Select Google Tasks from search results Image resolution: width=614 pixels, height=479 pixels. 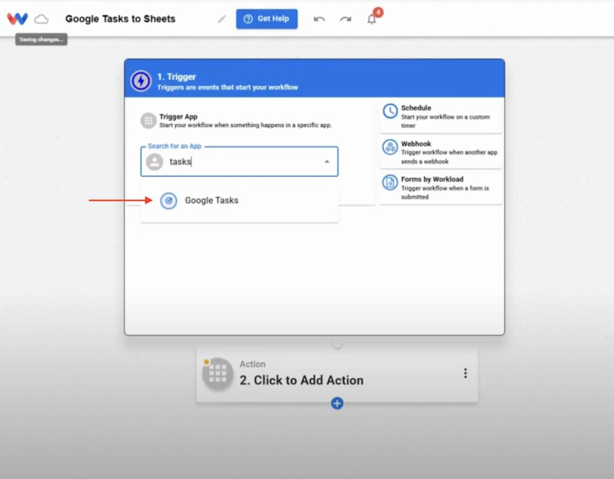point(239,200)
